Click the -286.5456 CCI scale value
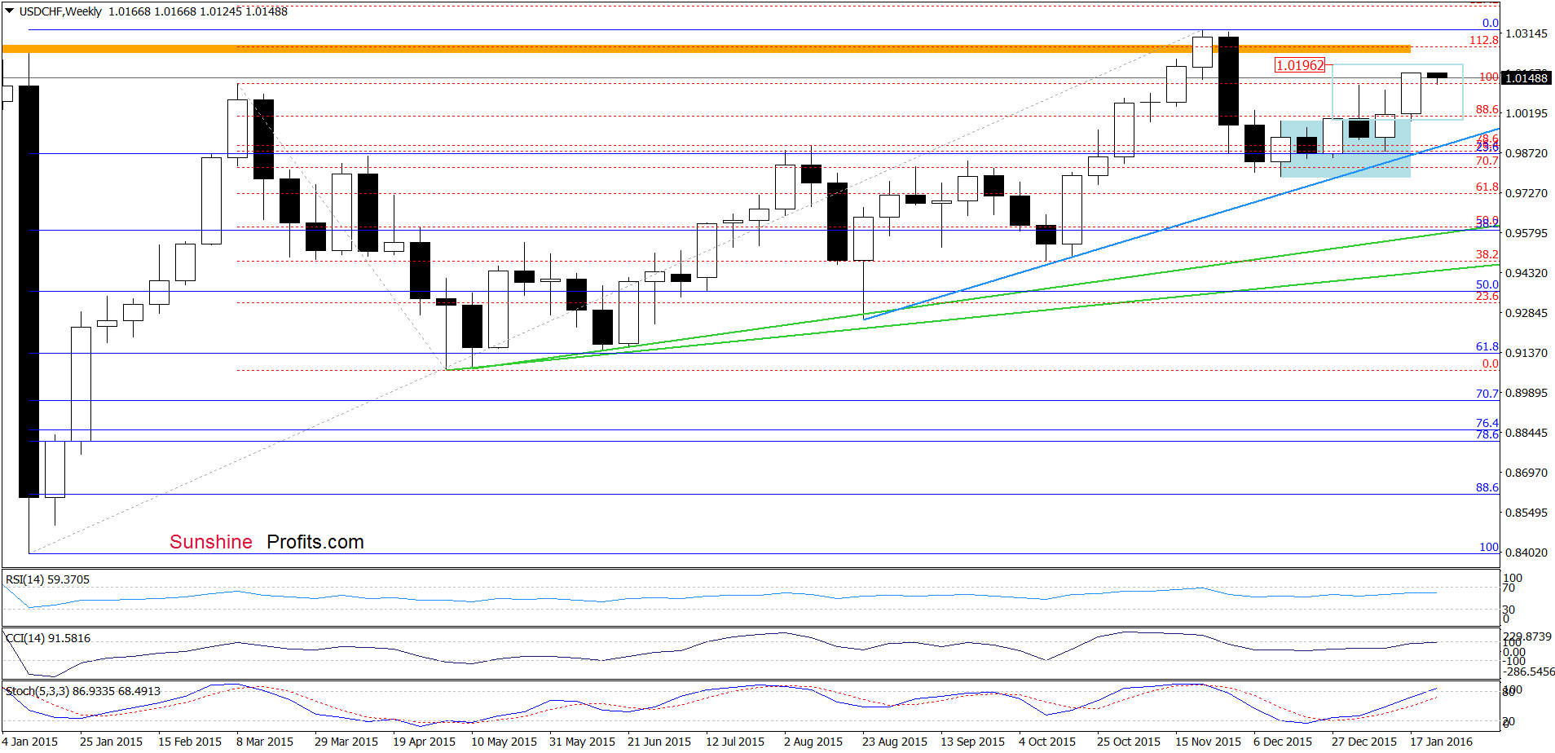 1527,672
